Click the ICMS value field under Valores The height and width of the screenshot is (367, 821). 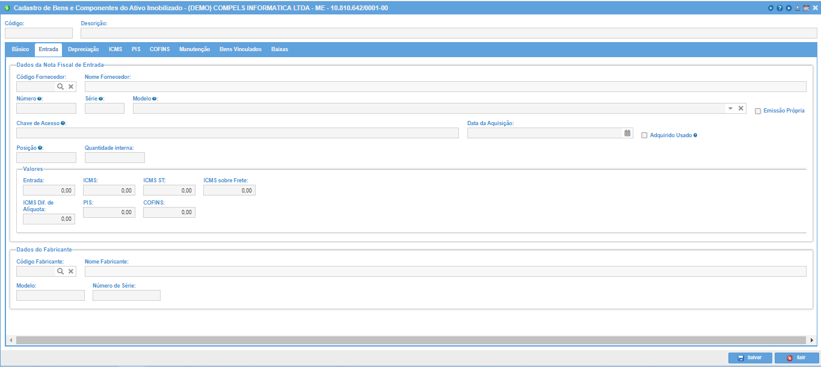click(109, 190)
